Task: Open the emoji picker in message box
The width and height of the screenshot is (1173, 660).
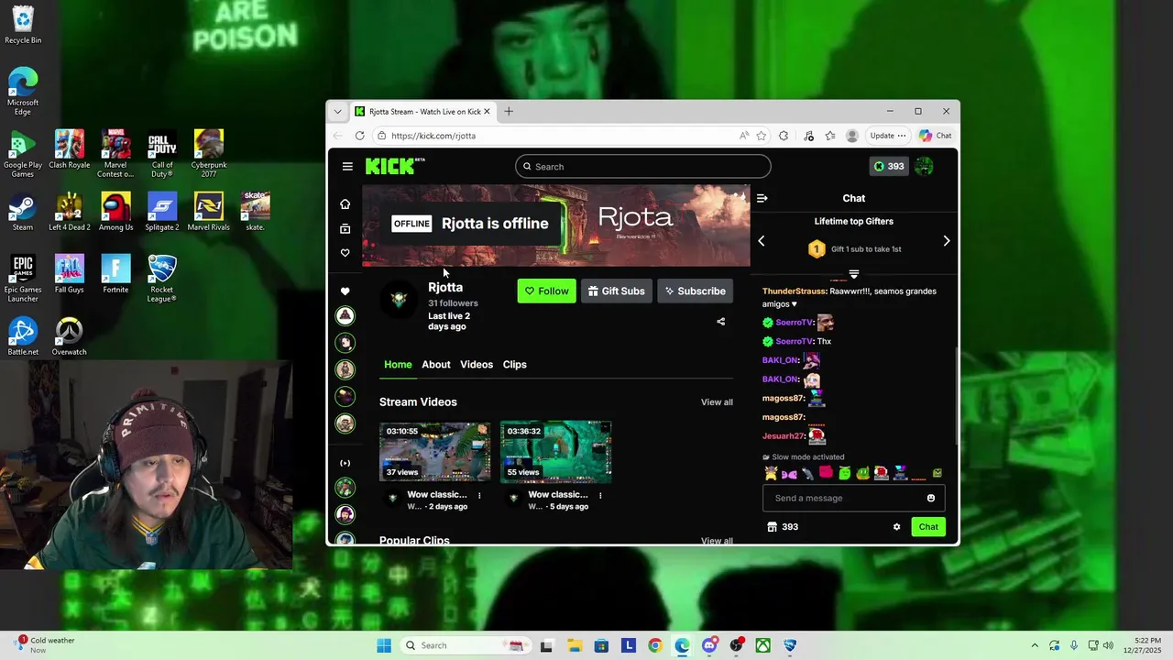Action: (930, 498)
